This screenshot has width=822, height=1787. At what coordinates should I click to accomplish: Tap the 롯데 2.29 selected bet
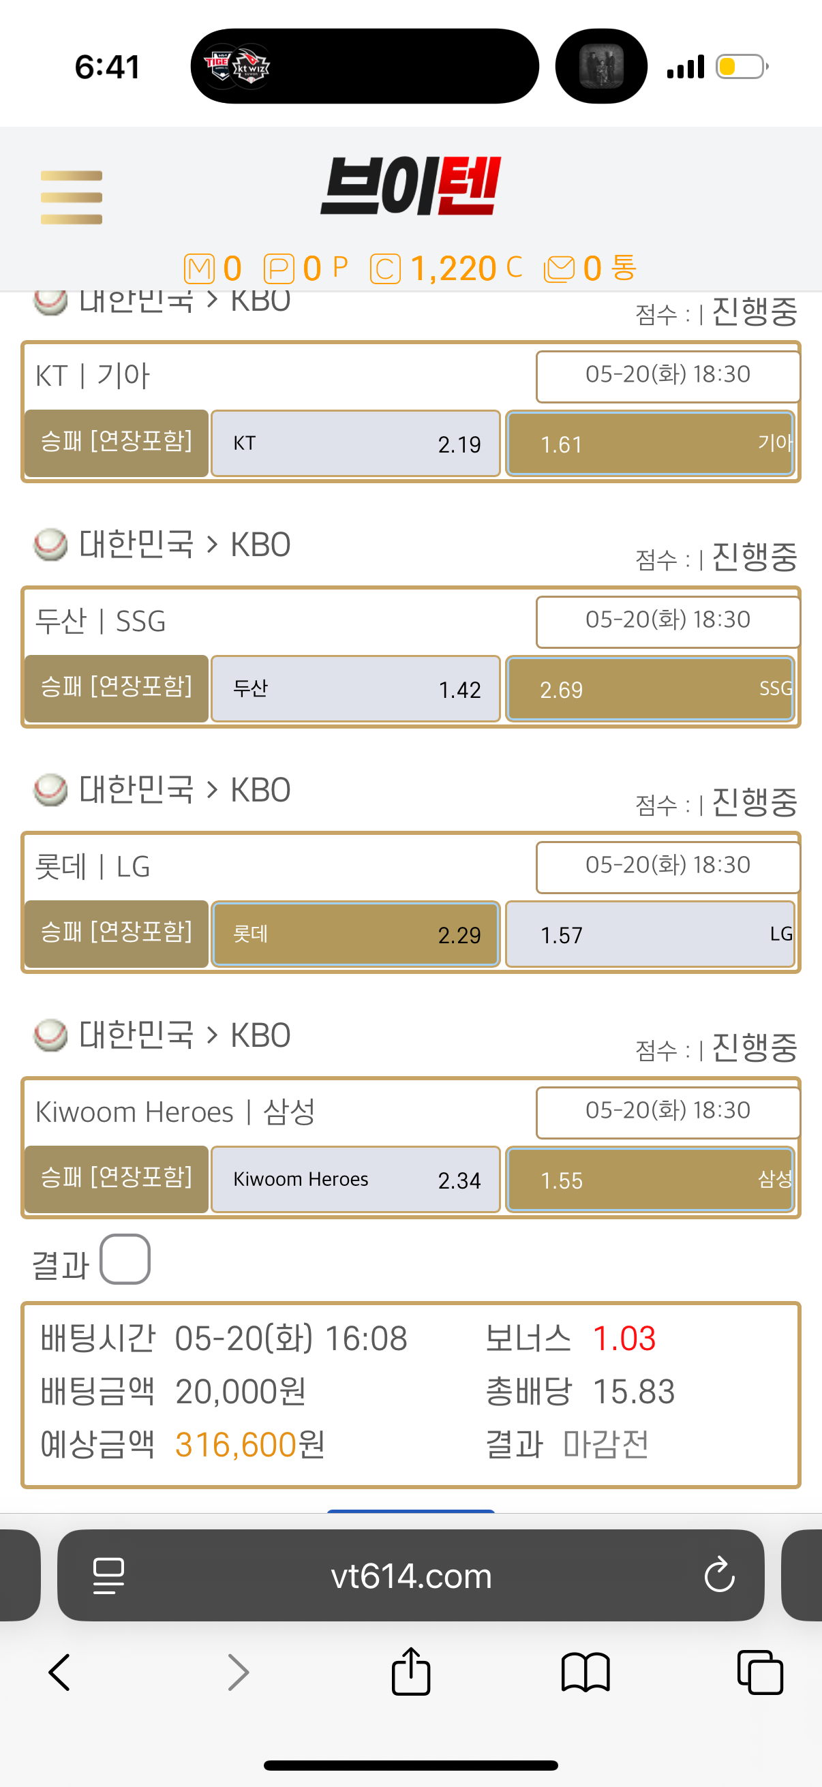pos(356,934)
